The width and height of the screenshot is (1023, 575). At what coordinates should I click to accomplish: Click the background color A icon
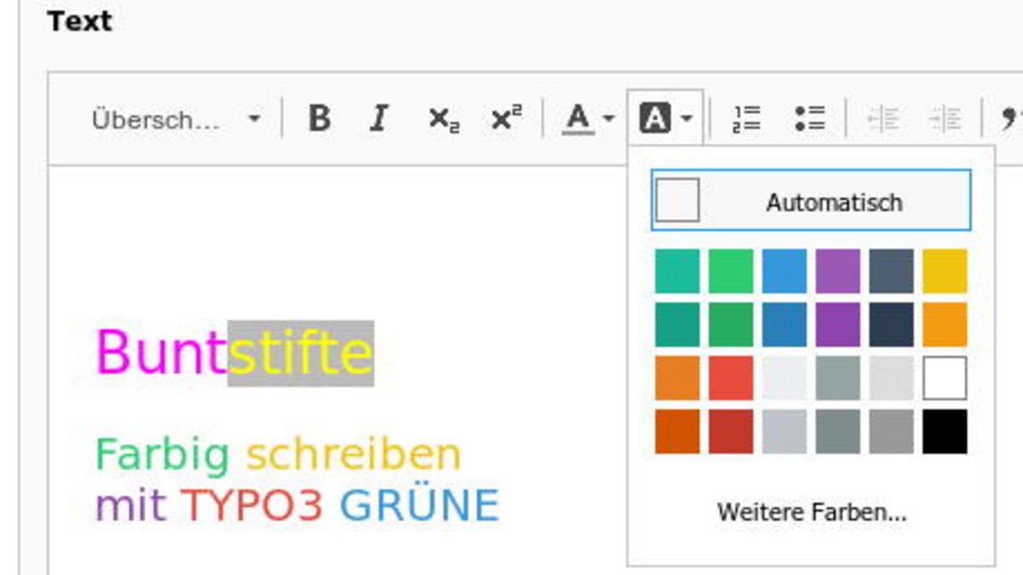(x=655, y=119)
